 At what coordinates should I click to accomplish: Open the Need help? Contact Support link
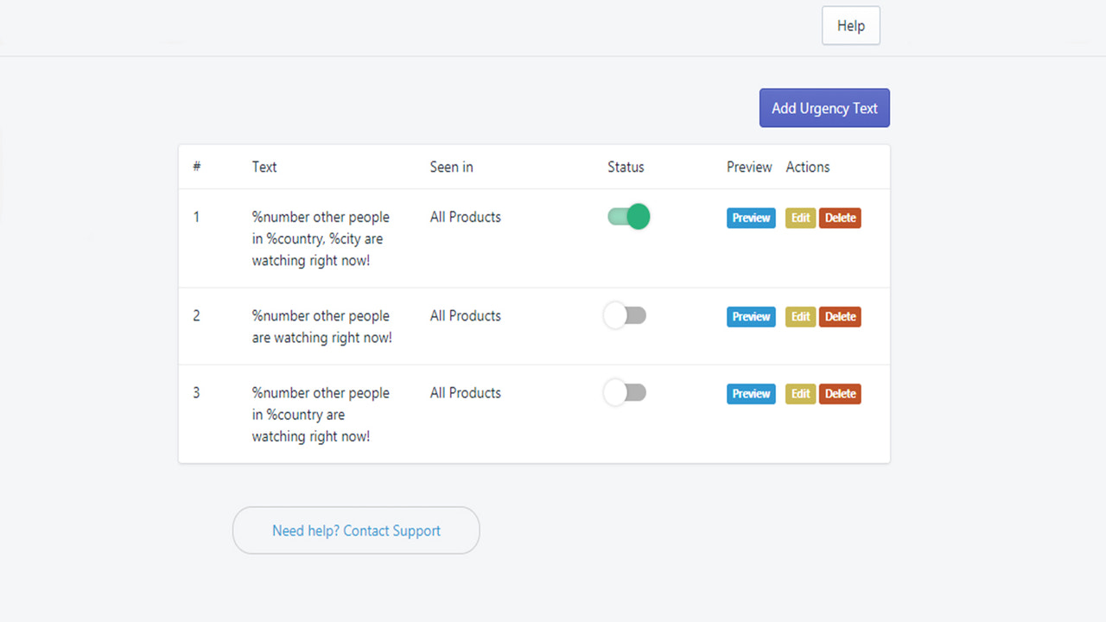[x=356, y=530]
